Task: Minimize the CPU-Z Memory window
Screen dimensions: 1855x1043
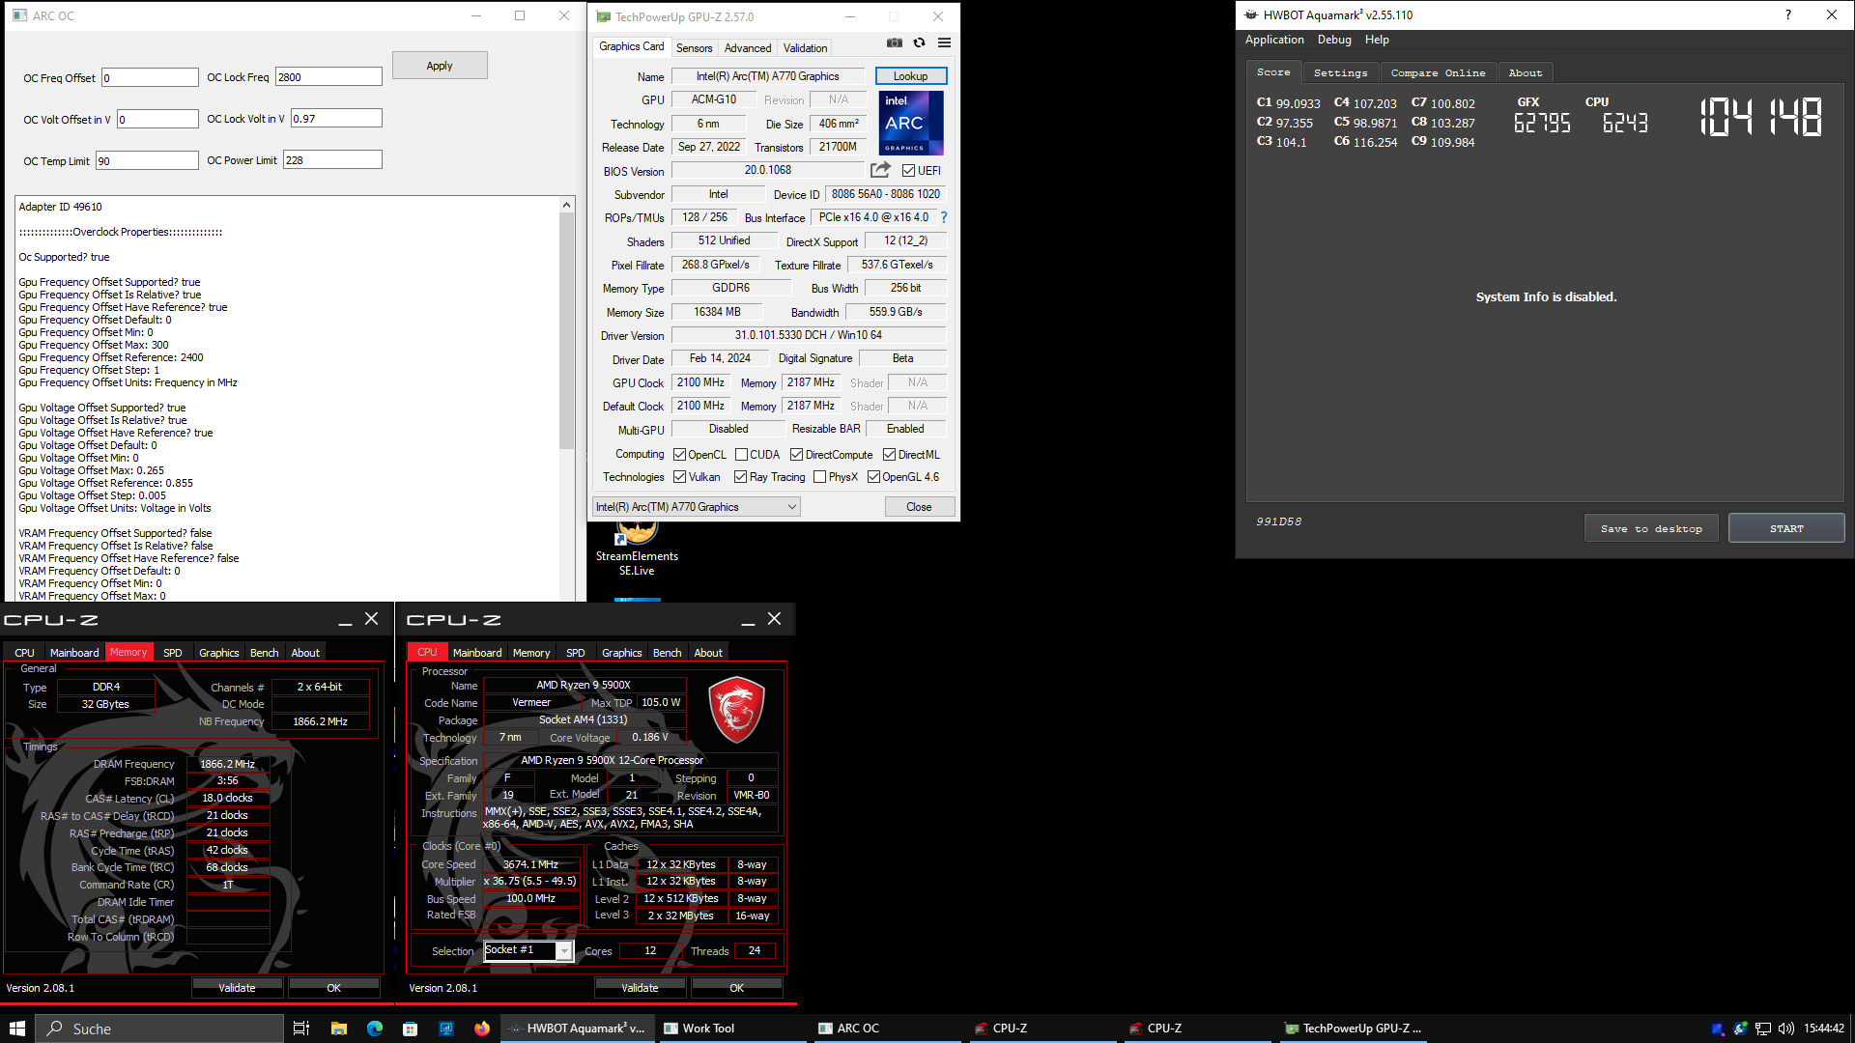Action: coord(345,620)
